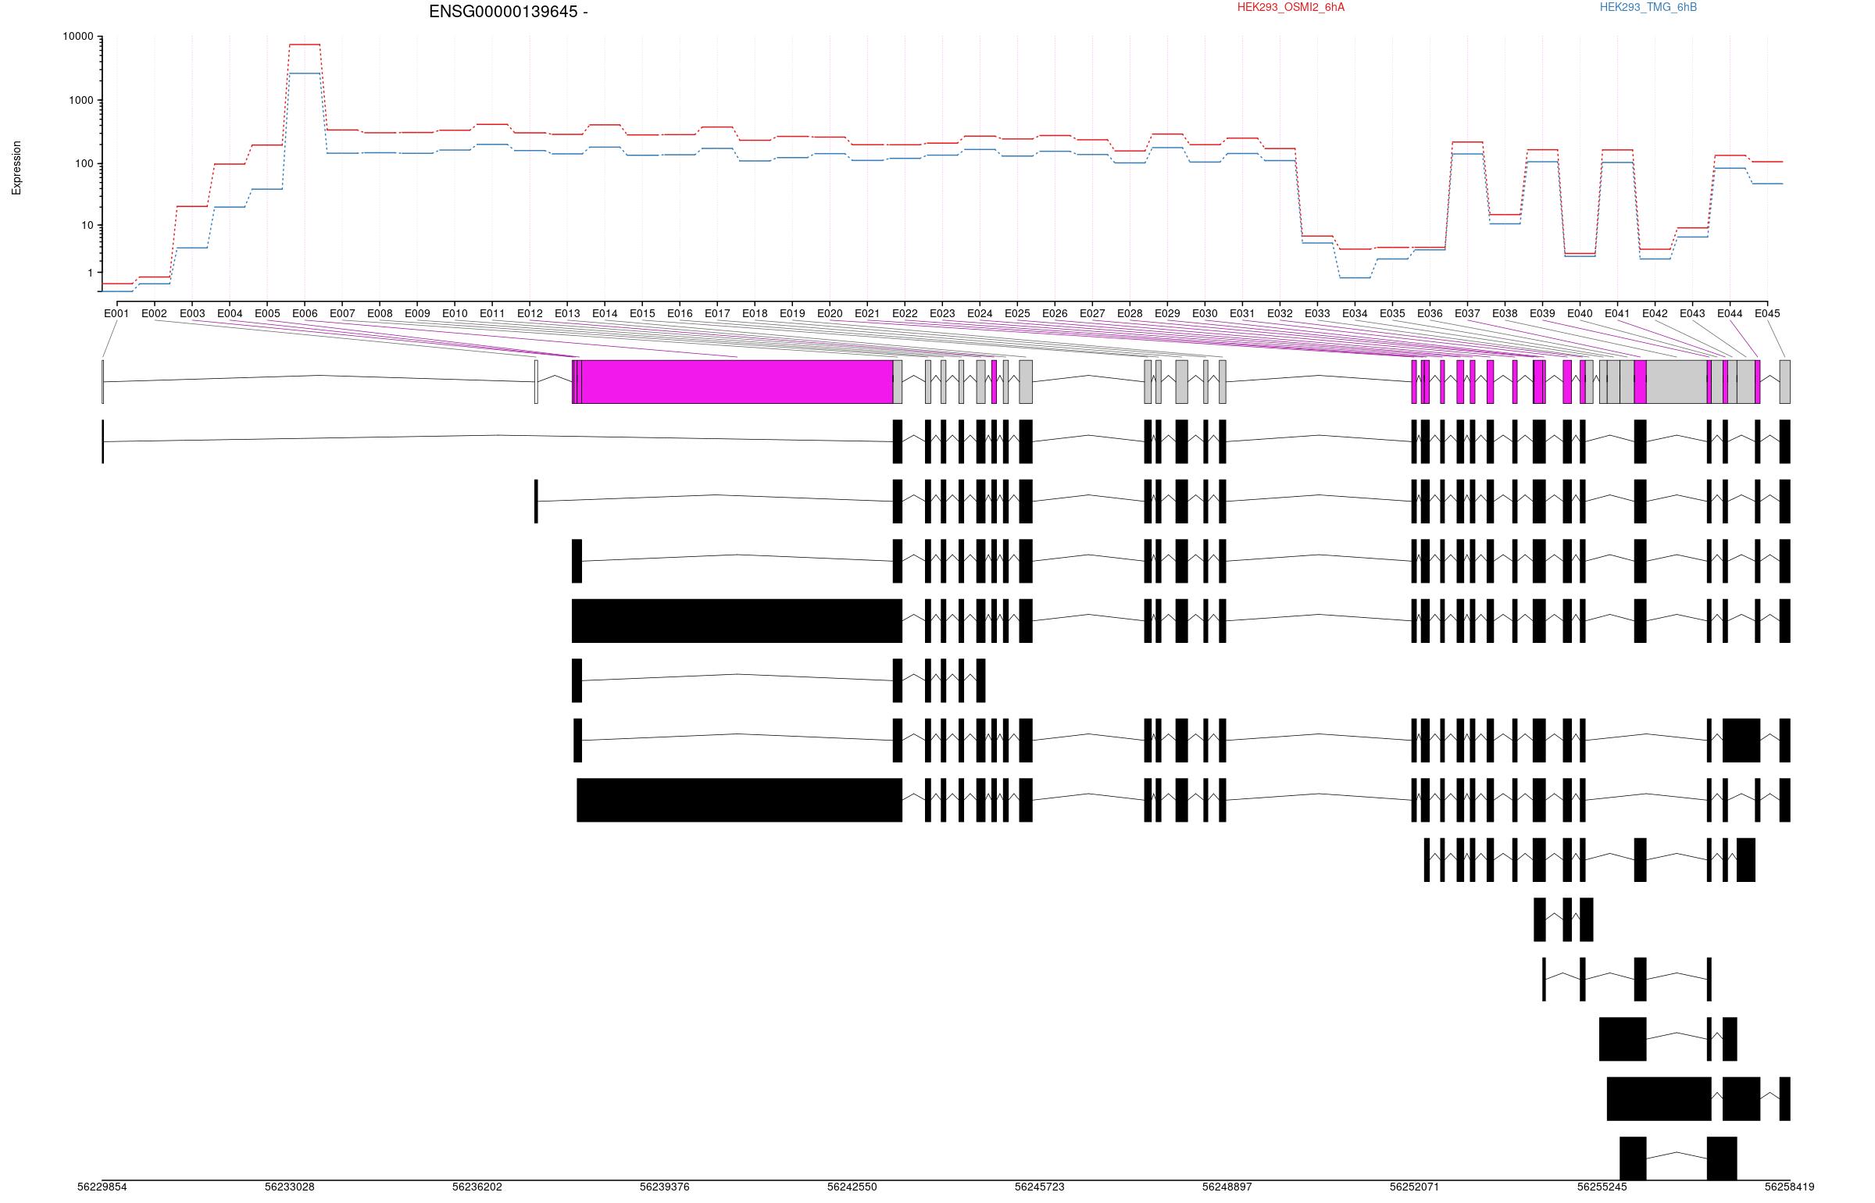The width and height of the screenshot is (1875, 1203).
Task: Select the HEK293_OSMI2_6hA legend label
Action: tap(1291, 7)
